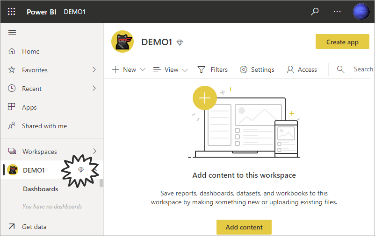This screenshot has height=236, width=375.
Task: Click "You have no dashboards" text
Action: click(52, 207)
